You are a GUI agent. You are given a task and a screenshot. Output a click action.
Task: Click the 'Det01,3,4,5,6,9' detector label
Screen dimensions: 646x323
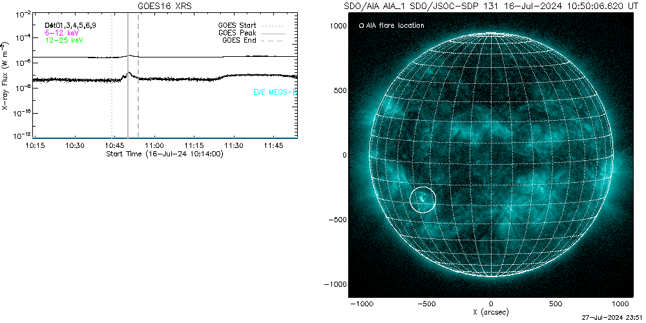(70, 25)
